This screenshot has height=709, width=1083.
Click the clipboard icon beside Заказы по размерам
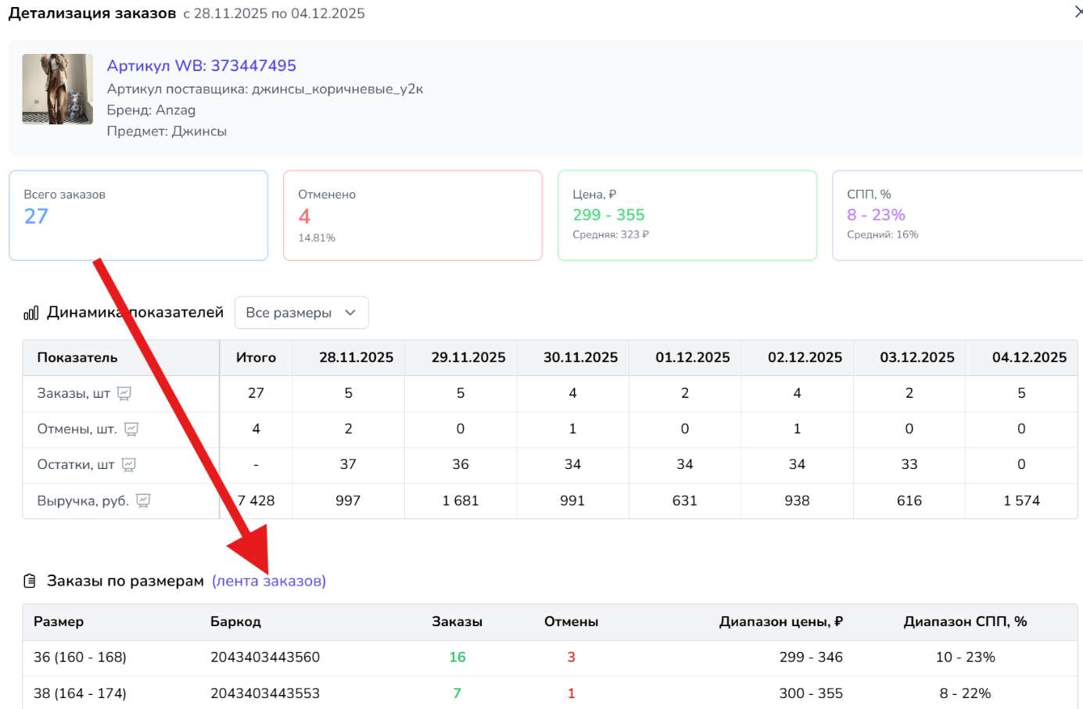[30, 581]
